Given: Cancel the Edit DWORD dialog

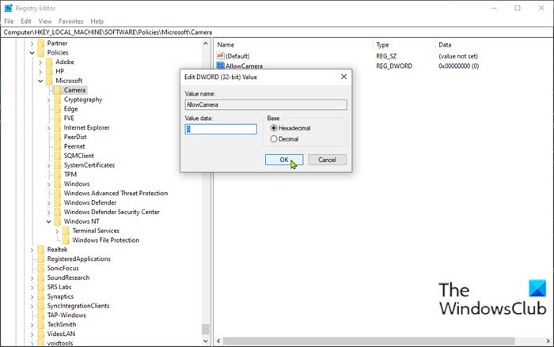Looking at the screenshot, I should click(327, 160).
